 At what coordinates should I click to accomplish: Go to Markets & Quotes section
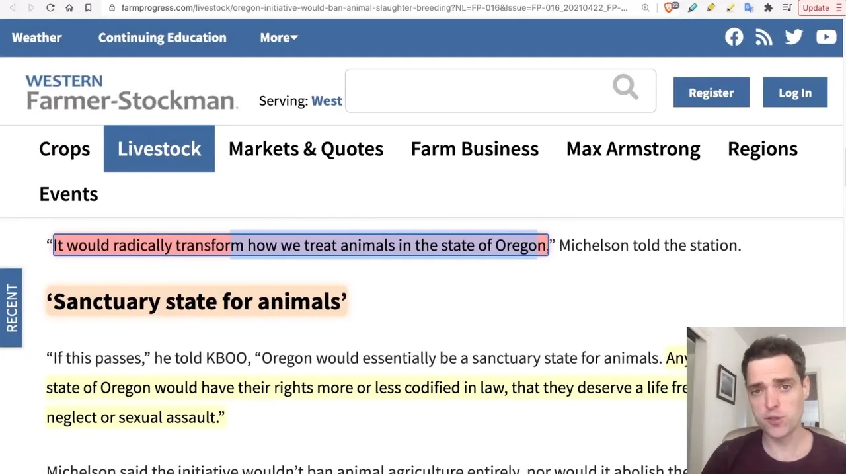[305, 149]
